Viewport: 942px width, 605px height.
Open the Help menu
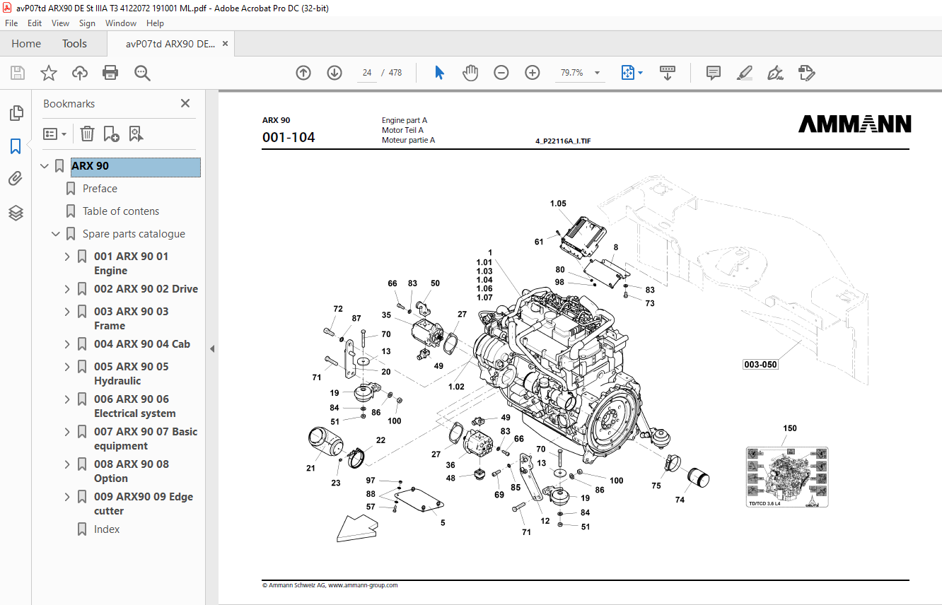[155, 23]
